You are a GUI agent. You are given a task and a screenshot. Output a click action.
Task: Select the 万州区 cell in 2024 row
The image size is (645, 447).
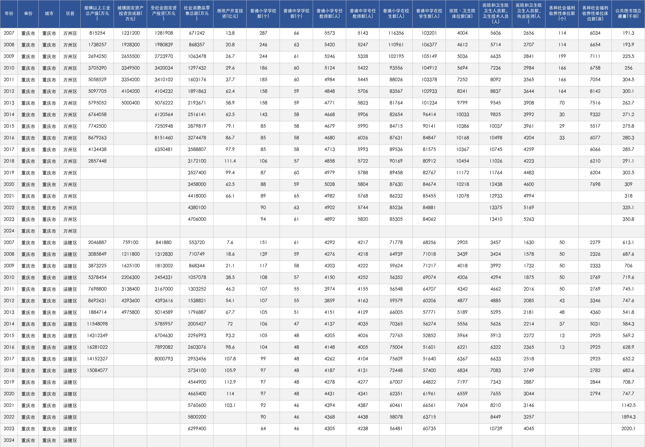point(70,231)
